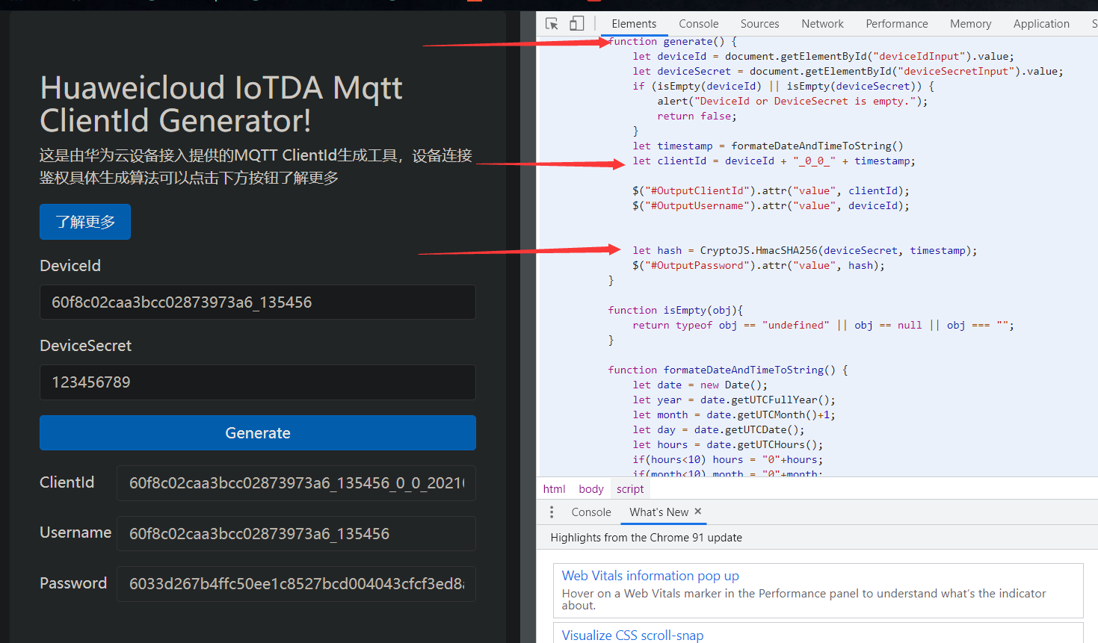The width and height of the screenshot is (1098, 643).
Task: Open the Performance tab
Action: pyautogui.click(x=897, y=24)
